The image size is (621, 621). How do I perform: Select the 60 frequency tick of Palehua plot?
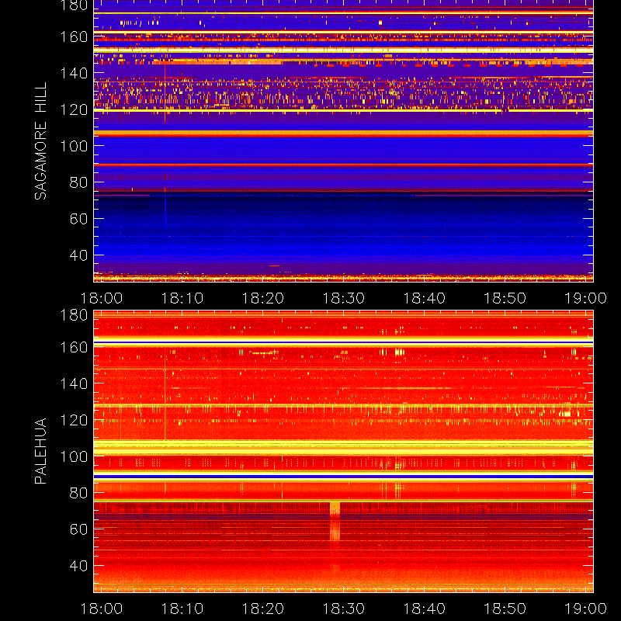[78, 529]
